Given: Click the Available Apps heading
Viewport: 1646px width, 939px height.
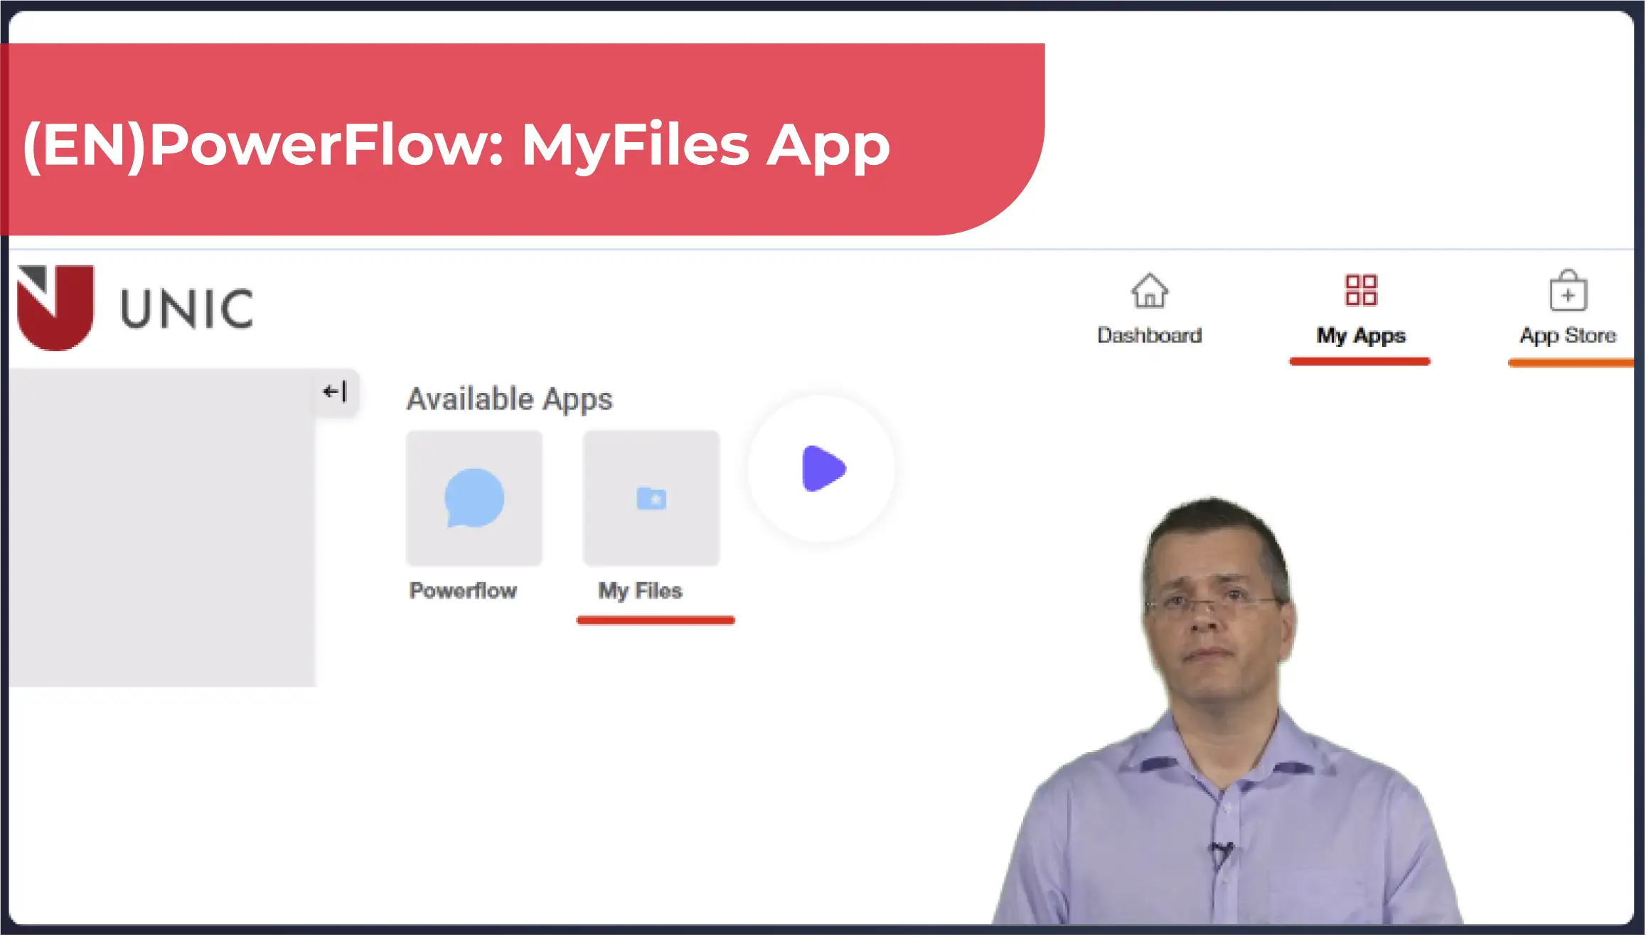Looking at the screenshot, I should pos(509,399).
